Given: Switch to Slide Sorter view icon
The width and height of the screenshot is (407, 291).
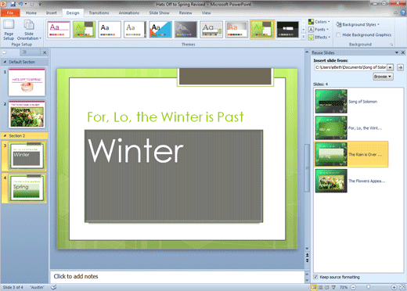Looking at the screenshot, I should [320, 287].
